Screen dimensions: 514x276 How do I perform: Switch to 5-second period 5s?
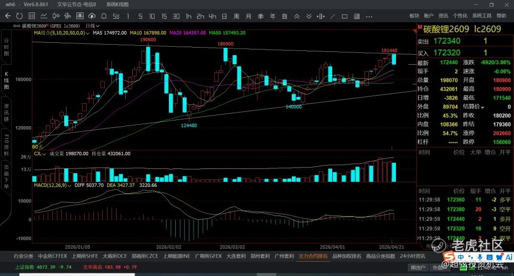116,16
